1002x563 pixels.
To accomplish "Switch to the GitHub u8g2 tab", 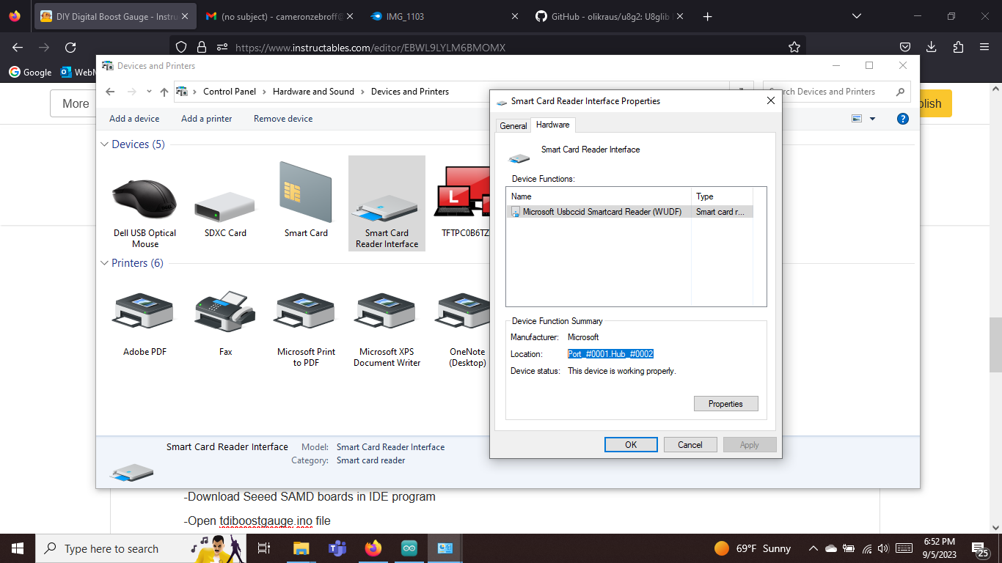I will pyautogui.click(x=609, y=16).
